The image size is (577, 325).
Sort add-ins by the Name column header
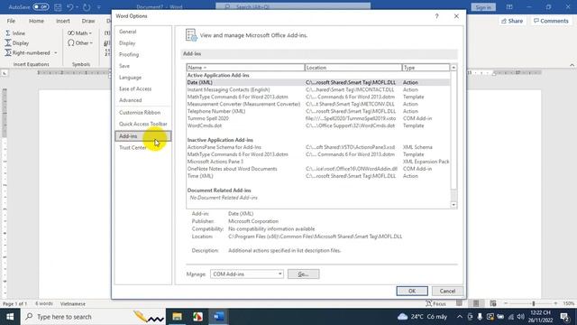point(245,68)
